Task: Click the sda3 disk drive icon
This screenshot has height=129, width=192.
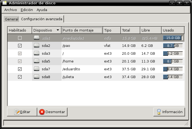Action: tap(37, 54)
